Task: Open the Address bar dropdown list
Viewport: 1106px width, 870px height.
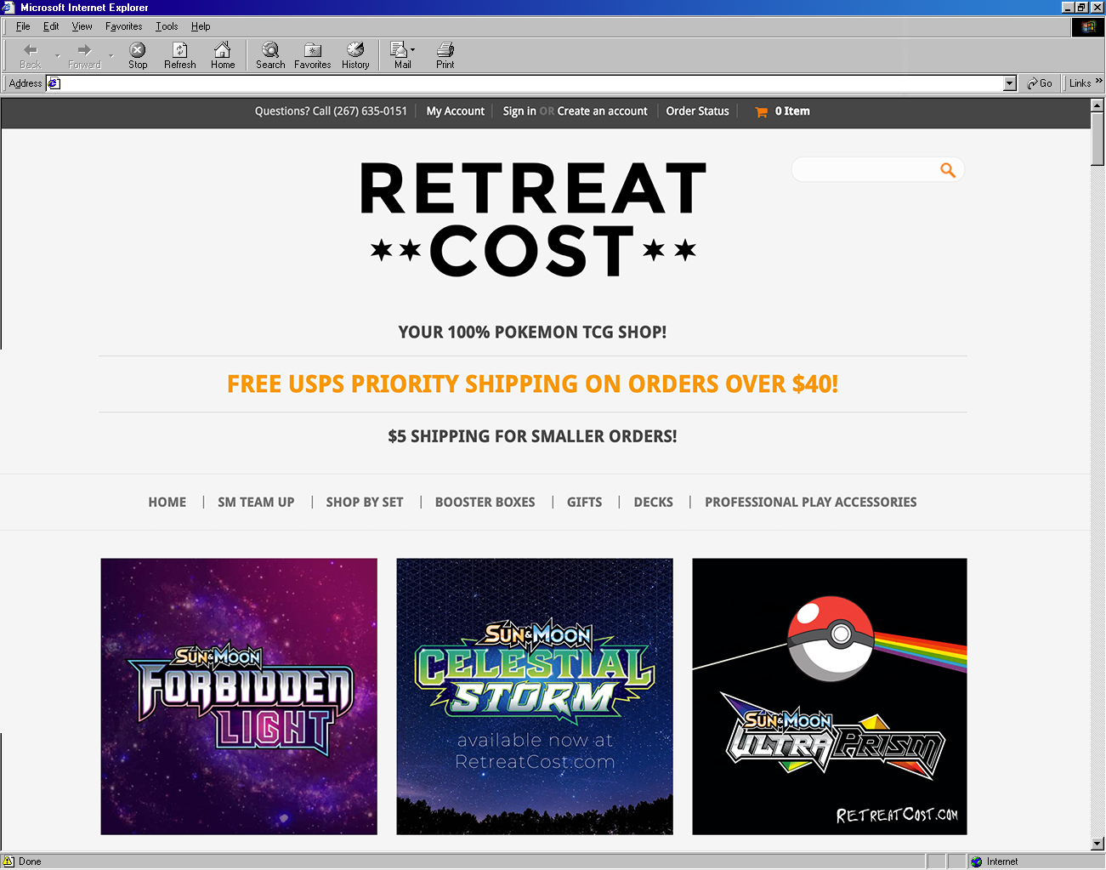Action: [x=1010, y=83]
